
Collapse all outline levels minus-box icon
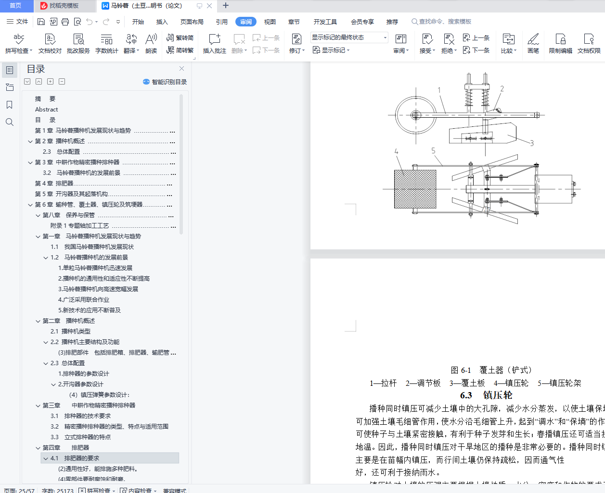click(x=62, y=82)
